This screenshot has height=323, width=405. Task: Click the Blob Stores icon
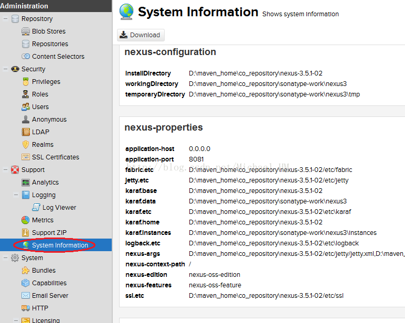(26, 31)
